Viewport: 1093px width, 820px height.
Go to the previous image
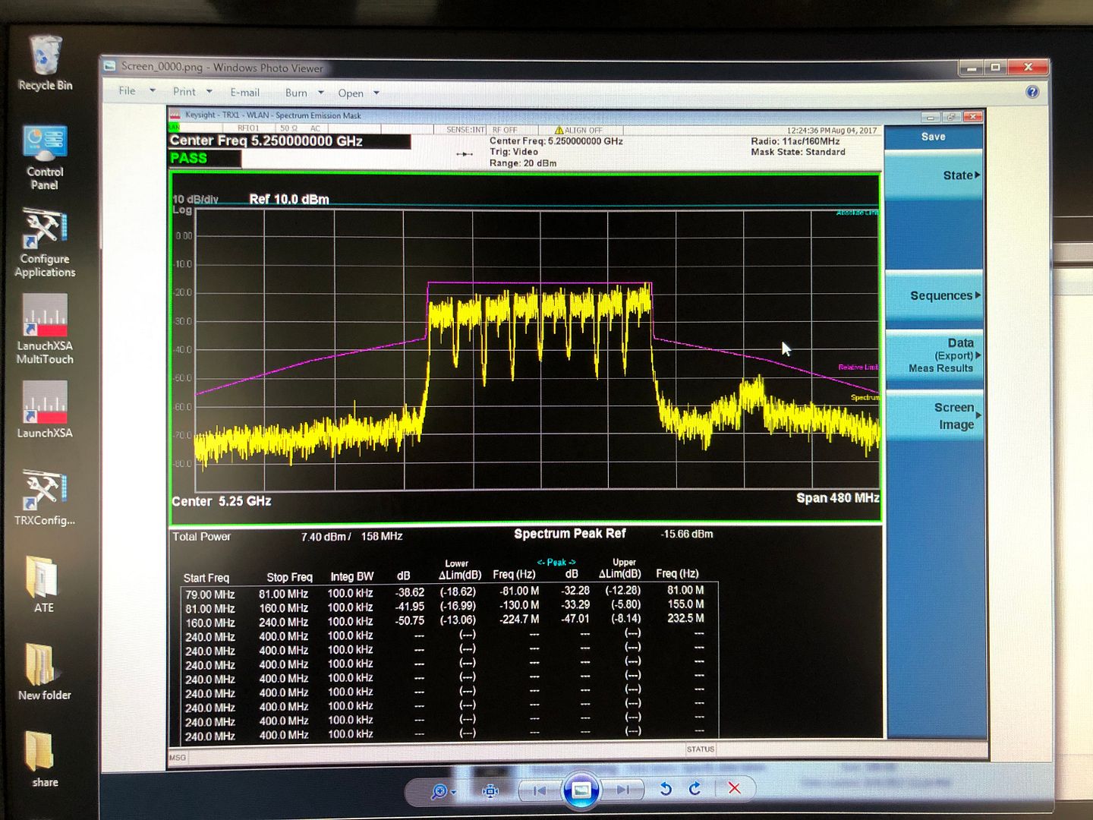[x=540, y=790]
